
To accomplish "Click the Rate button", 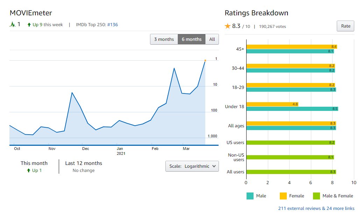I will click(x=346, y=26).
